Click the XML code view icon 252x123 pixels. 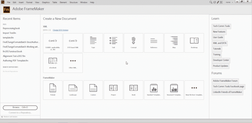tap(215, 2)
